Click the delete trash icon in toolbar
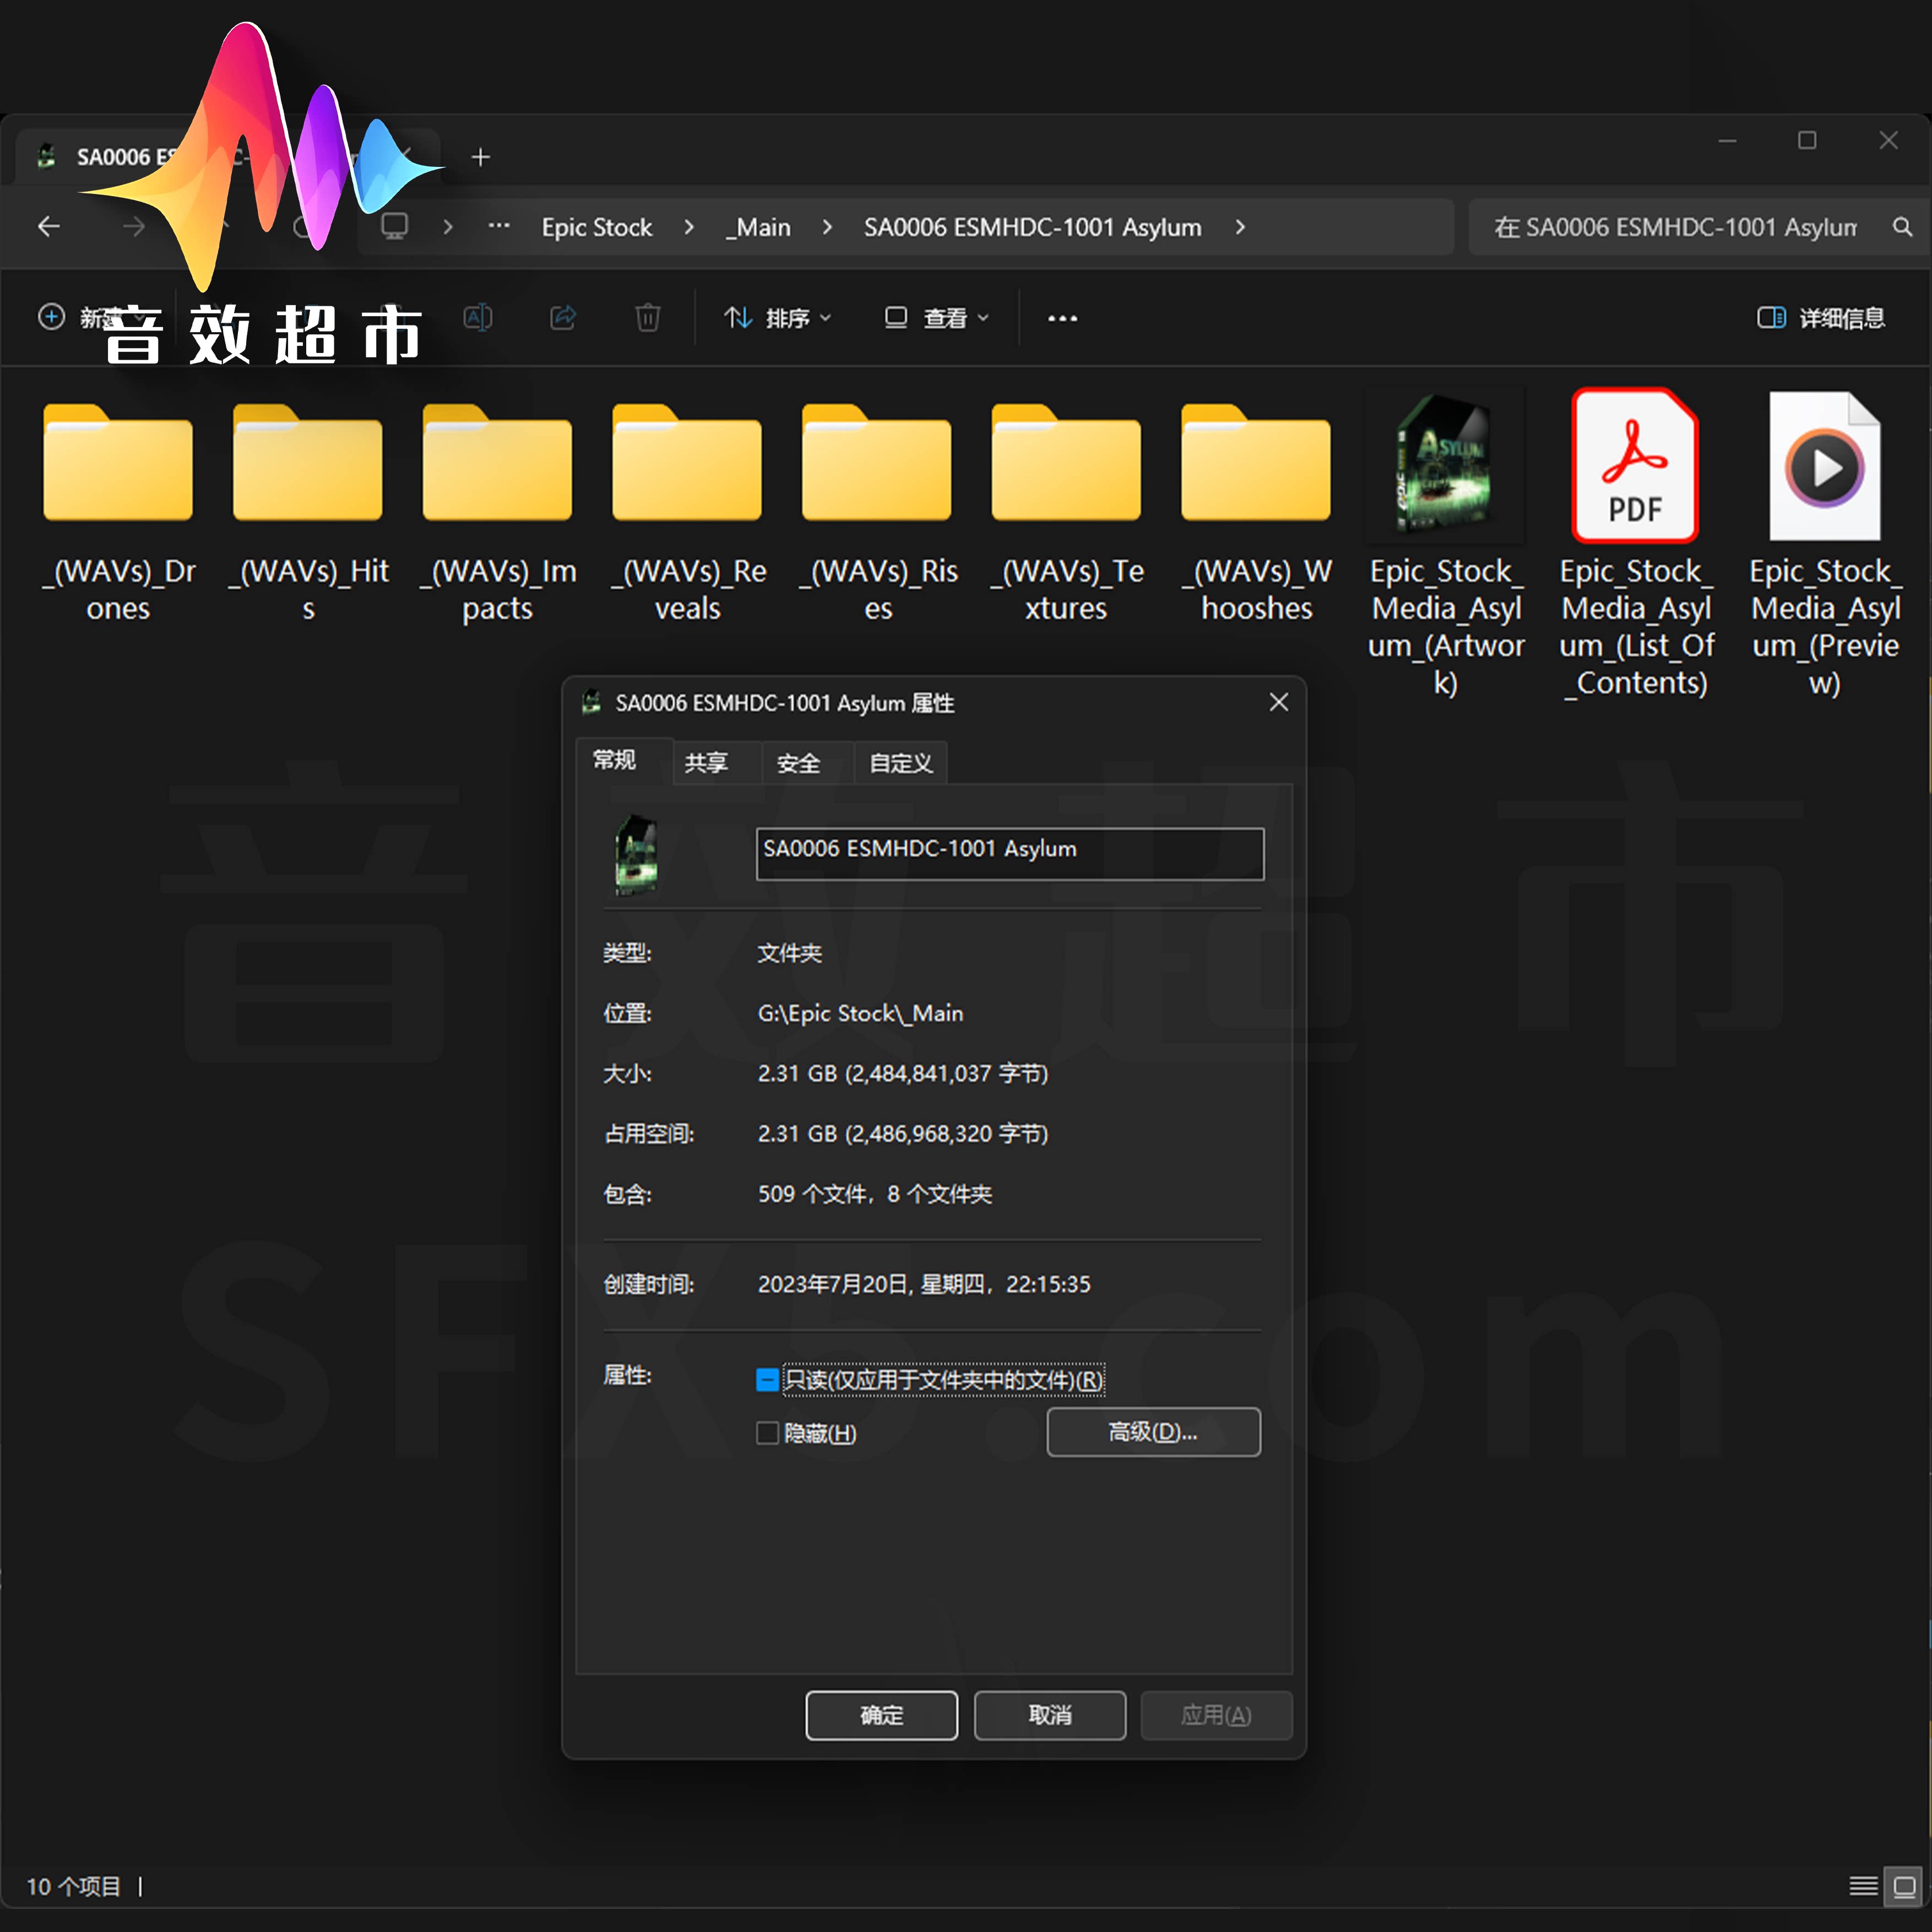1932x1932 pixels. 647,318
